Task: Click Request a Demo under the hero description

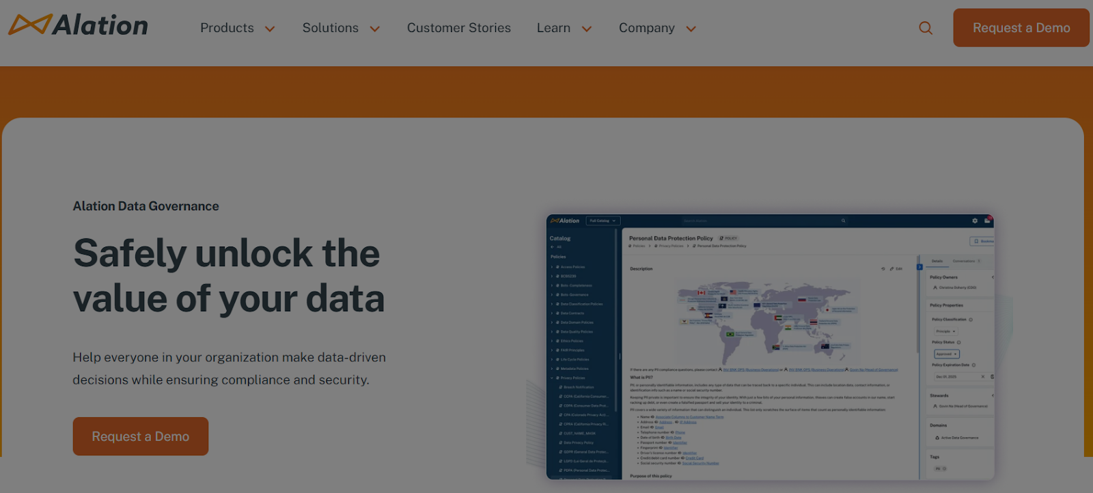Action: 141,436
